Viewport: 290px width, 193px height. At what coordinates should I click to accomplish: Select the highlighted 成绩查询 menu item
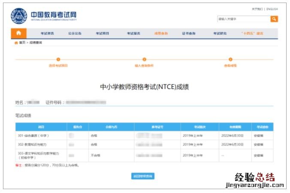(161, 33)
